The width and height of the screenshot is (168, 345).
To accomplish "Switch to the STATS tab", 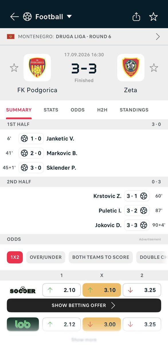I will [x=51, y=110].
